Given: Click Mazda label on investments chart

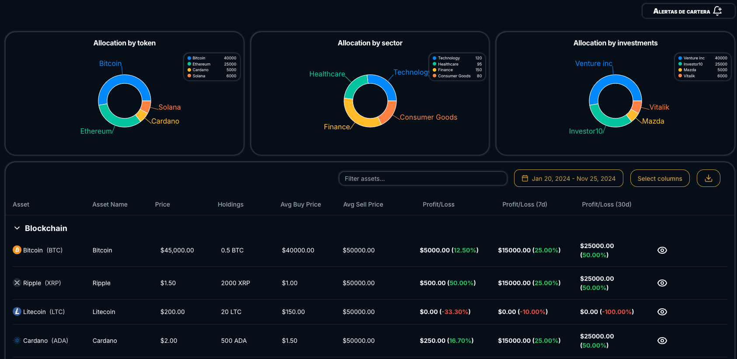Looking at the screenshot, I should (653, 121).
